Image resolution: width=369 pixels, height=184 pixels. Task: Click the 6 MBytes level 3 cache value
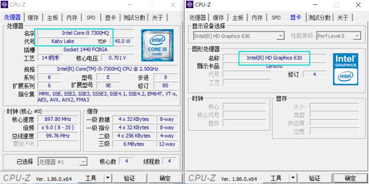pos(134,144)
